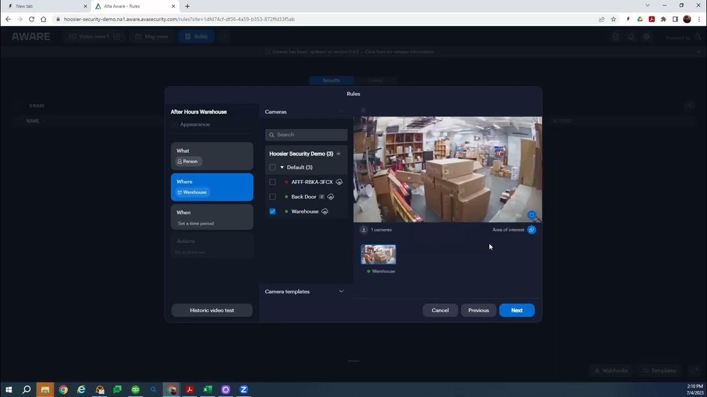Open the browser extensions puzzle icon
The image size is (707, 397).
pyautogui.click(x=663, y=19)
